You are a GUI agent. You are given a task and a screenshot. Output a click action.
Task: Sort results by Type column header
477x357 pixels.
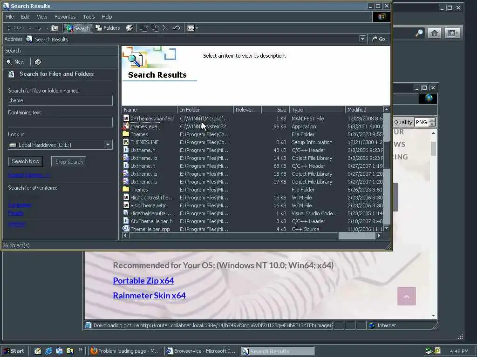tap(317, 110)
